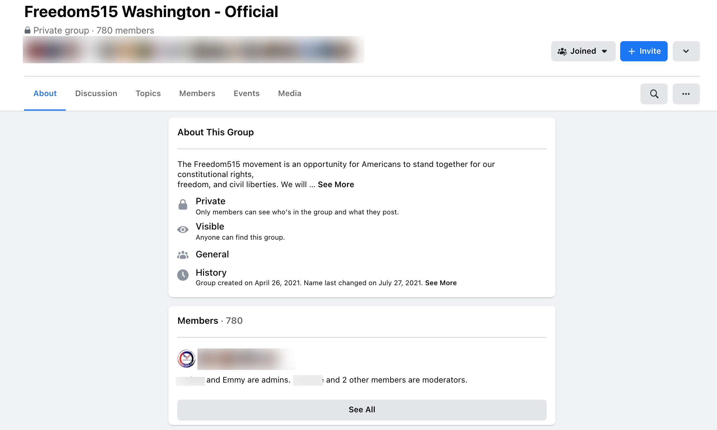Open the Topics tab

click(148, 94)
